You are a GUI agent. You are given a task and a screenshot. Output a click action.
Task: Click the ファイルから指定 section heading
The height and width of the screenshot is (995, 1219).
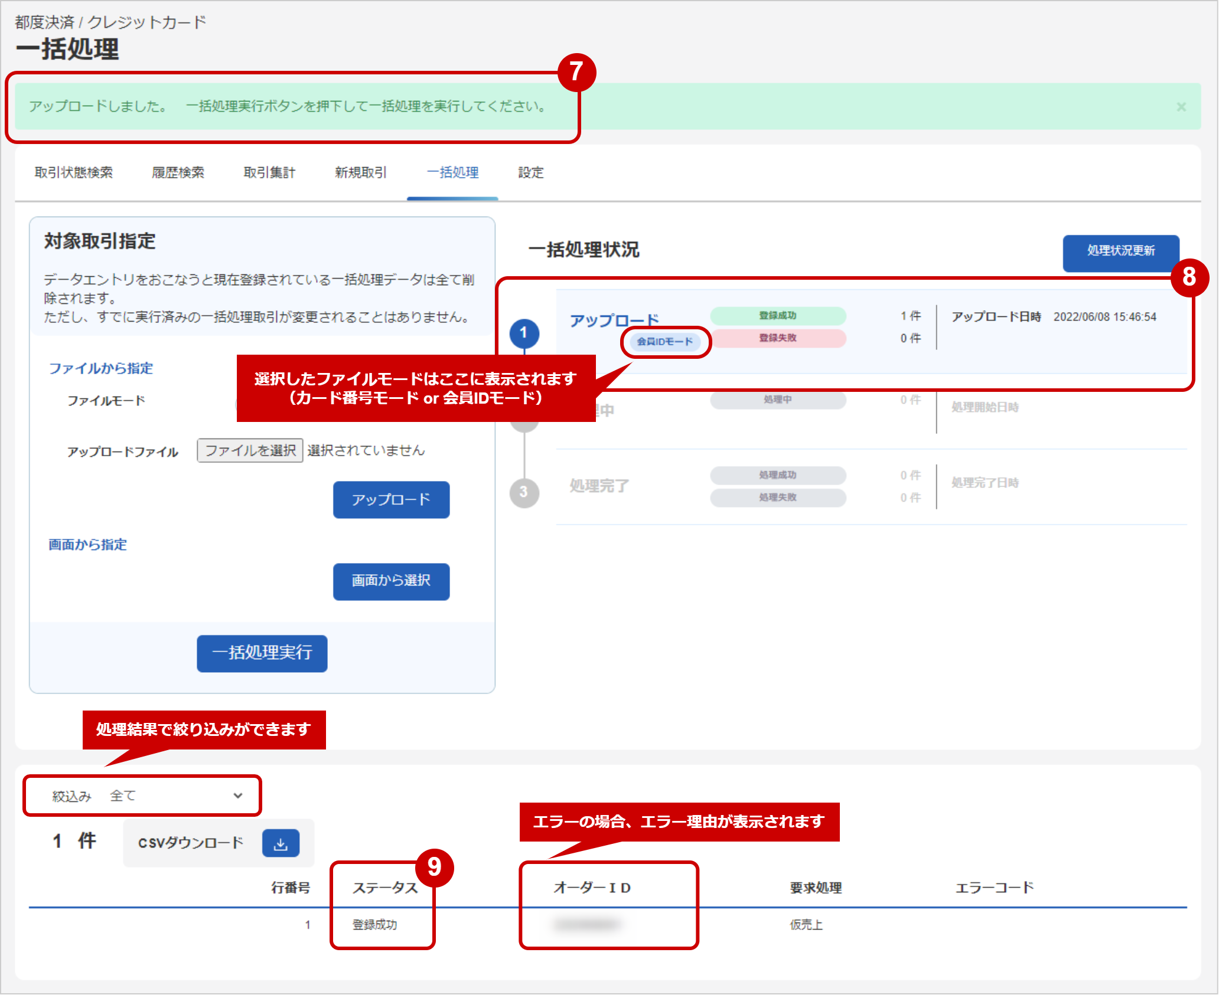pyautogui.click(x=101, y=368)
